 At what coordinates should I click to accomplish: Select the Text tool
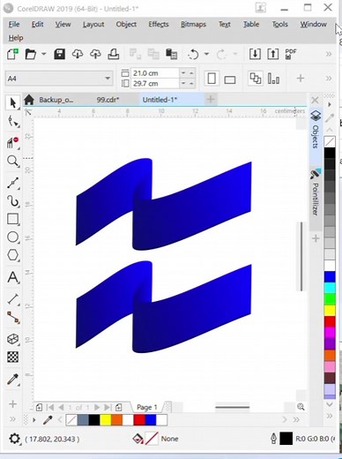pos(12,277)
